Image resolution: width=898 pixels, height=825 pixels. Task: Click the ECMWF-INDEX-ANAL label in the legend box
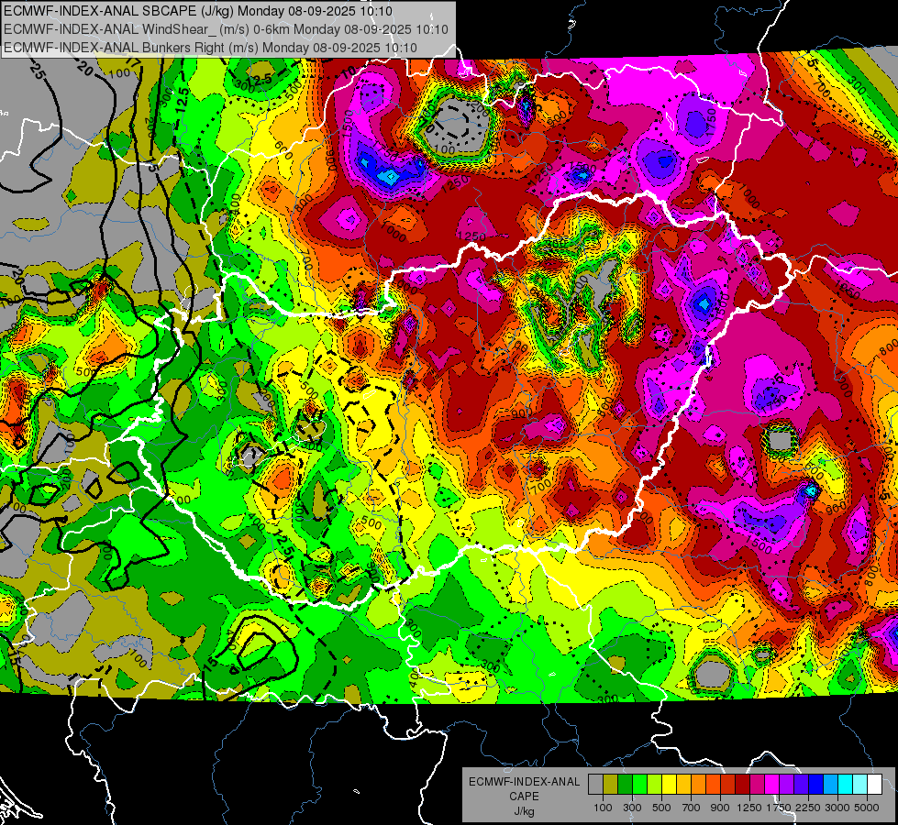tap(524, 782)
